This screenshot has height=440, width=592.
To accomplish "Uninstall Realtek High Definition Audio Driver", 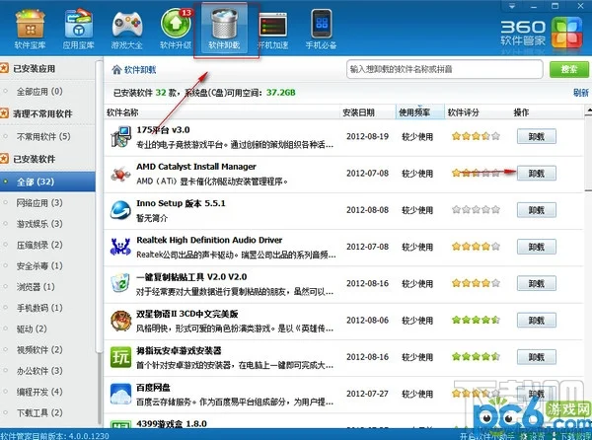I will [537, 247].
